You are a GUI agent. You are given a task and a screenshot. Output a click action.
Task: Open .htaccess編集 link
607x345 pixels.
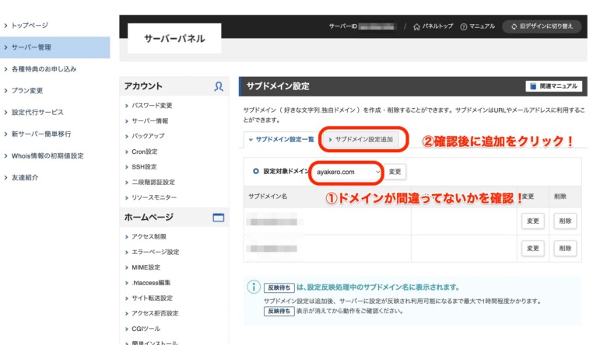151,283
